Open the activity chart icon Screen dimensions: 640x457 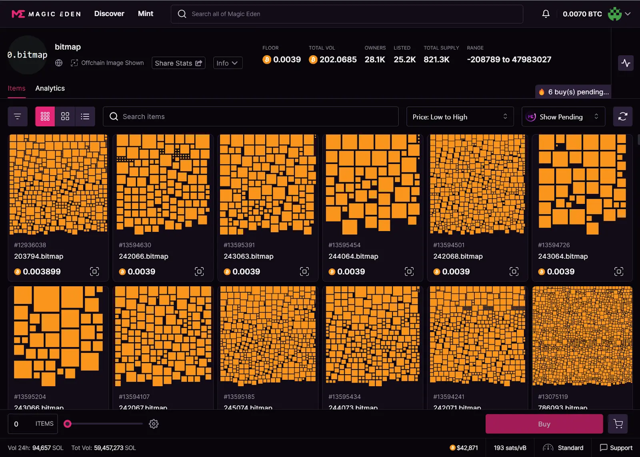click(x=626, y=63)
